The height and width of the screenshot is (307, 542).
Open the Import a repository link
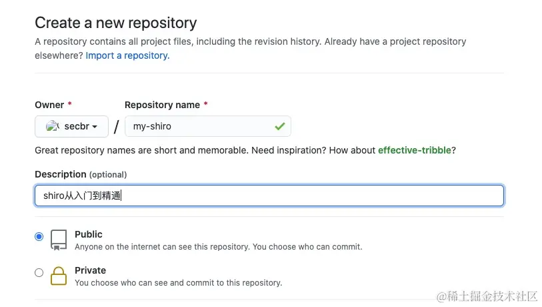[127, 55]
